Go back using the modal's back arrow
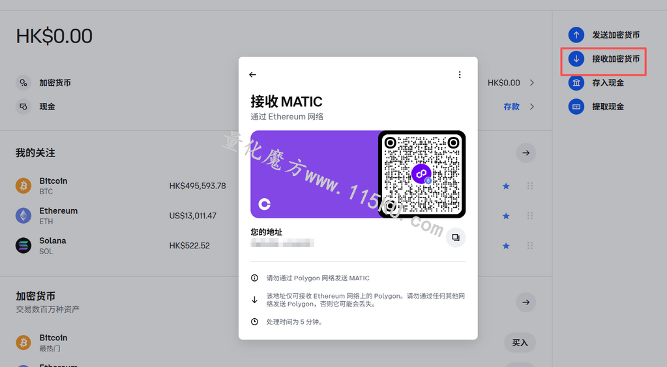Image resolution: width=667 pixels, height=367 pixels. pos(253,75)
